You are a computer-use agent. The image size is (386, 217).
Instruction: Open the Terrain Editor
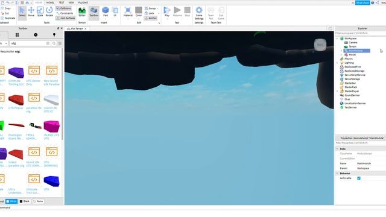click(x=82, y=12)
